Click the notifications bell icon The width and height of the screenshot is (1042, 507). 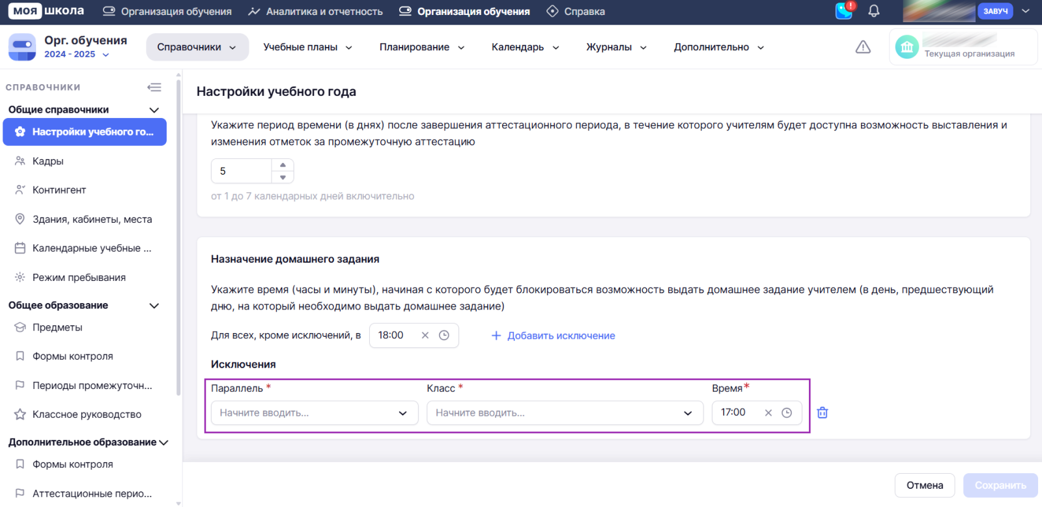874,11
